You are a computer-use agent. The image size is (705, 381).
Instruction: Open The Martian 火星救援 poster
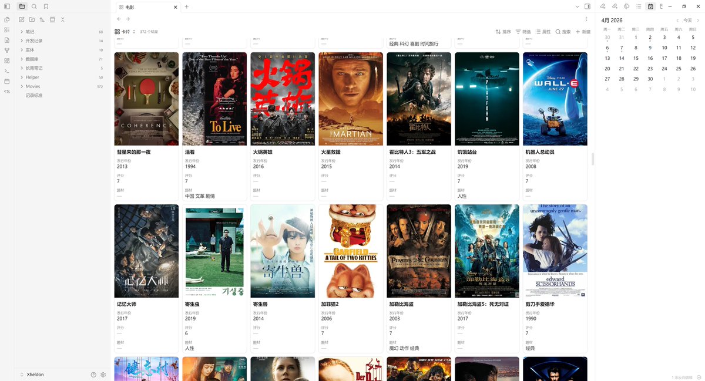coord(351,99)
